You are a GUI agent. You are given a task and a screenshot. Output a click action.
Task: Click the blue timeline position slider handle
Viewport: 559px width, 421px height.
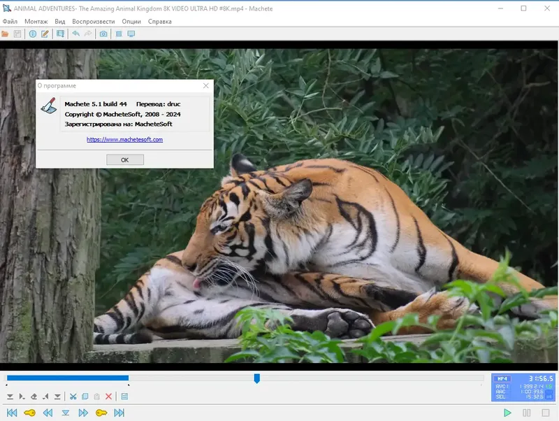[257, 378]
